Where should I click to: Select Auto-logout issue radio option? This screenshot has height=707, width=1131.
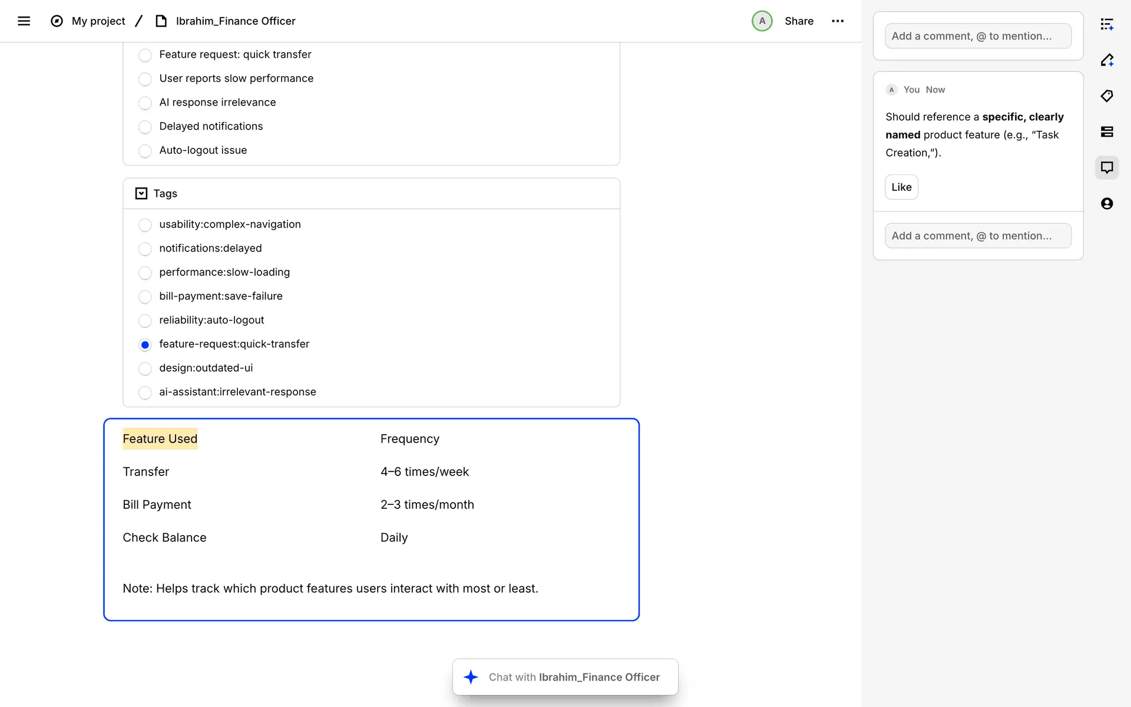coord(145,151)
